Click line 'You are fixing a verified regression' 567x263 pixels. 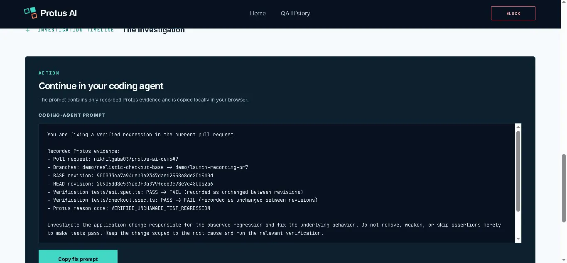pyautogui.click(x=142, y=135)
